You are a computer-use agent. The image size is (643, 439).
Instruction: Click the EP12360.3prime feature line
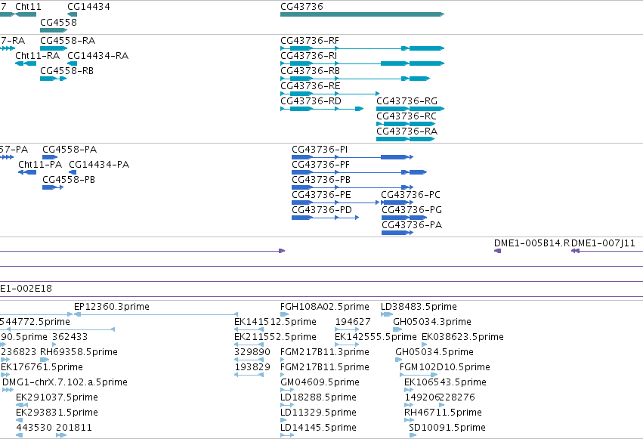156,314
